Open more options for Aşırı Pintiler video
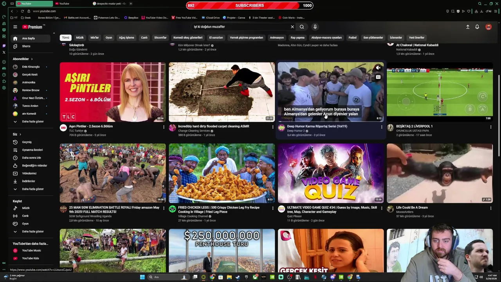 pos(164,127)
